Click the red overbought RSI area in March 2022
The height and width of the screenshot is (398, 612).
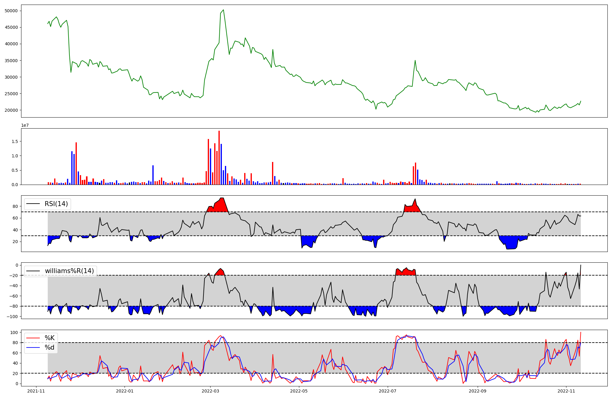pos(219,206)
